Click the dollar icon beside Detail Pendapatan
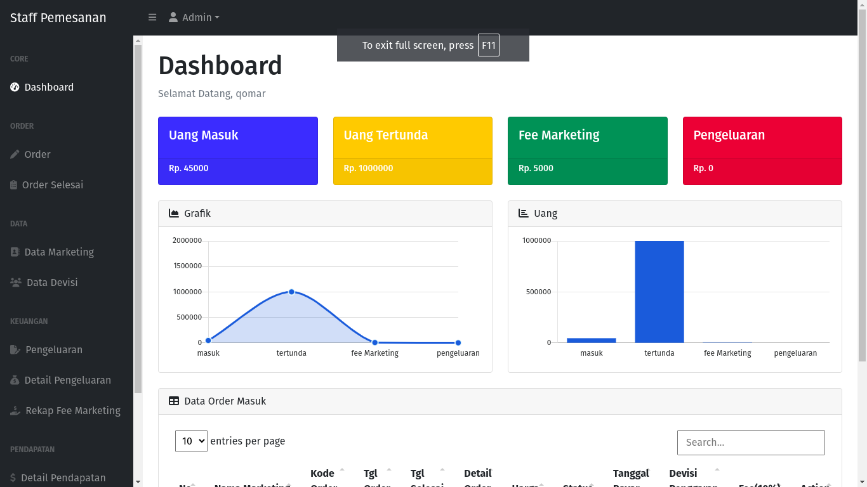867x487 pixels. (x=13, y=478)
